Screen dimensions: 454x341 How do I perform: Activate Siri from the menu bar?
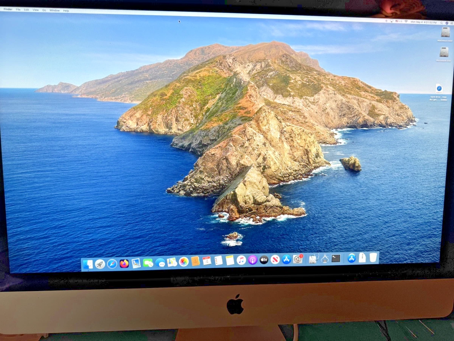tap(446, 23)
